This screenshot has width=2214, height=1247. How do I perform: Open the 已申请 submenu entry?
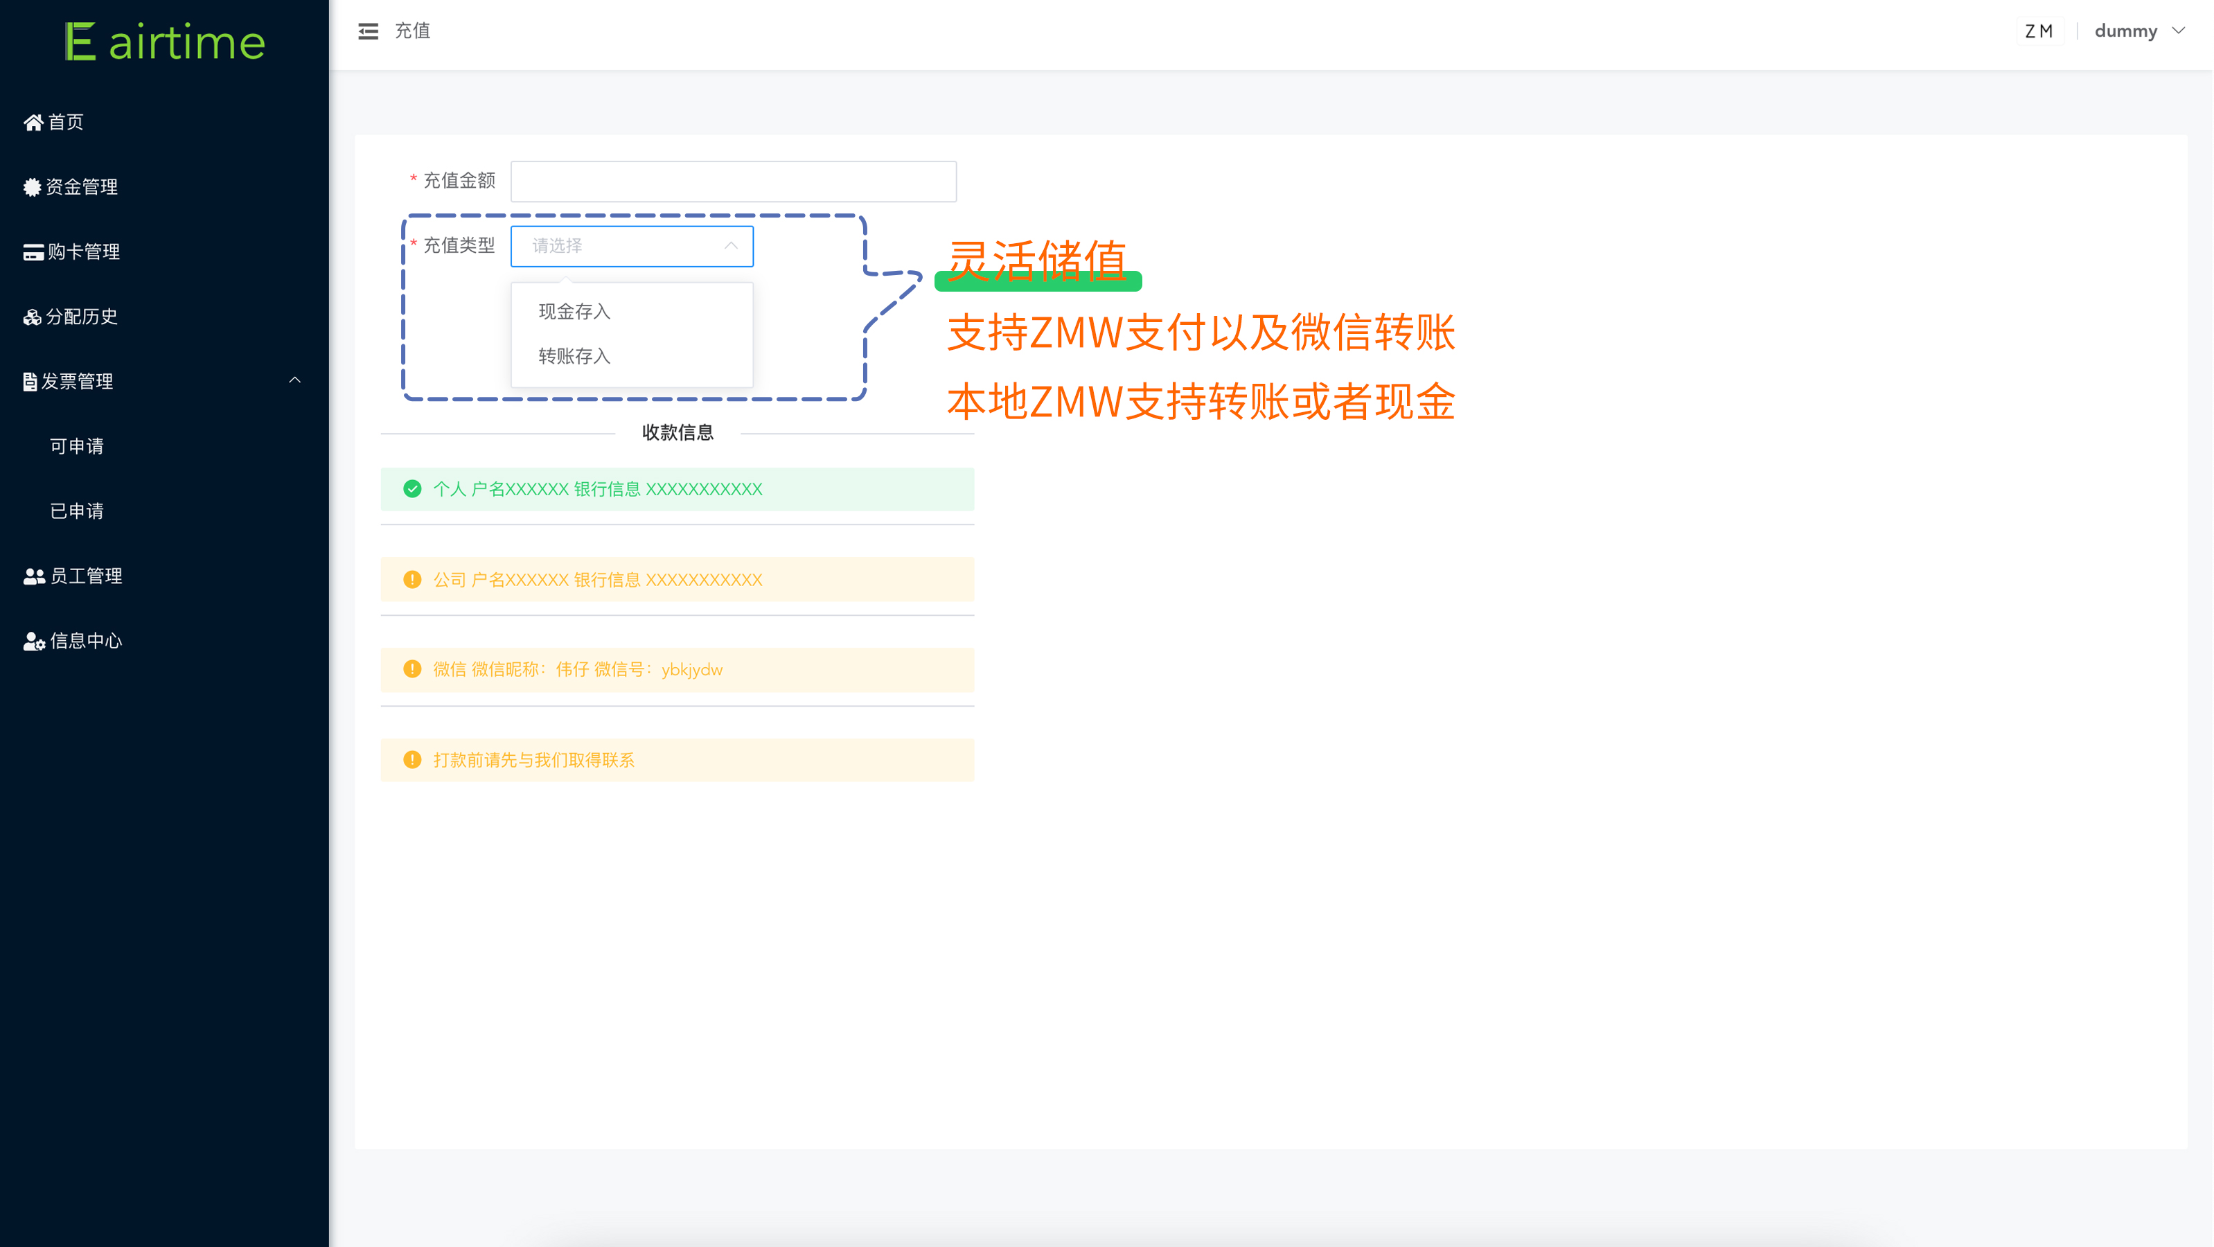164,511
